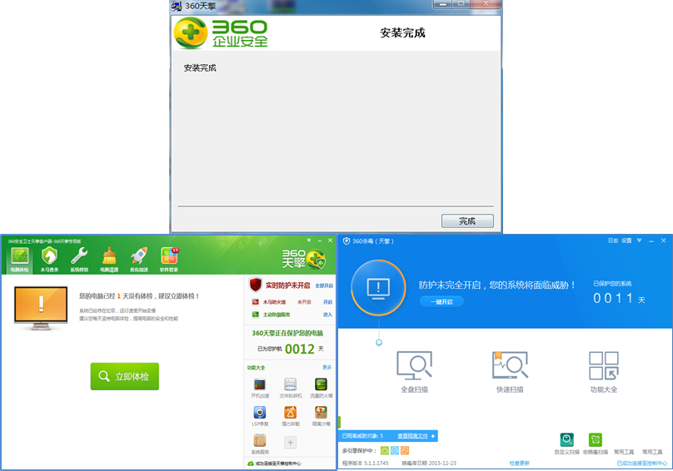Open the 系统修复 wrench tab

79,259
